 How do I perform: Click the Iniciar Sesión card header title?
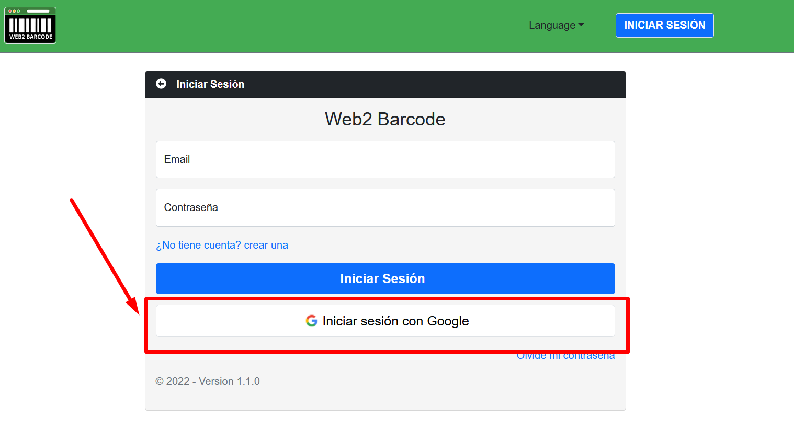[x=210, y=84]
